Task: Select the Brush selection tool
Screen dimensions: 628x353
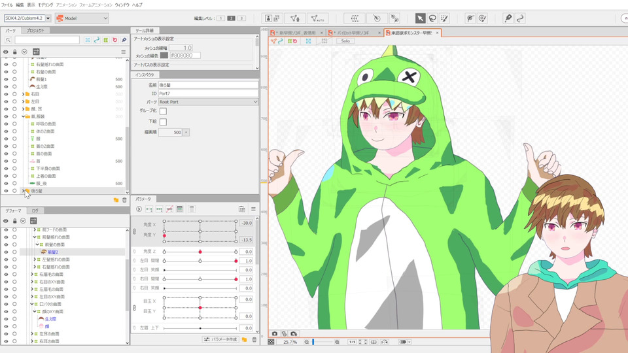Action: point(444,18)
